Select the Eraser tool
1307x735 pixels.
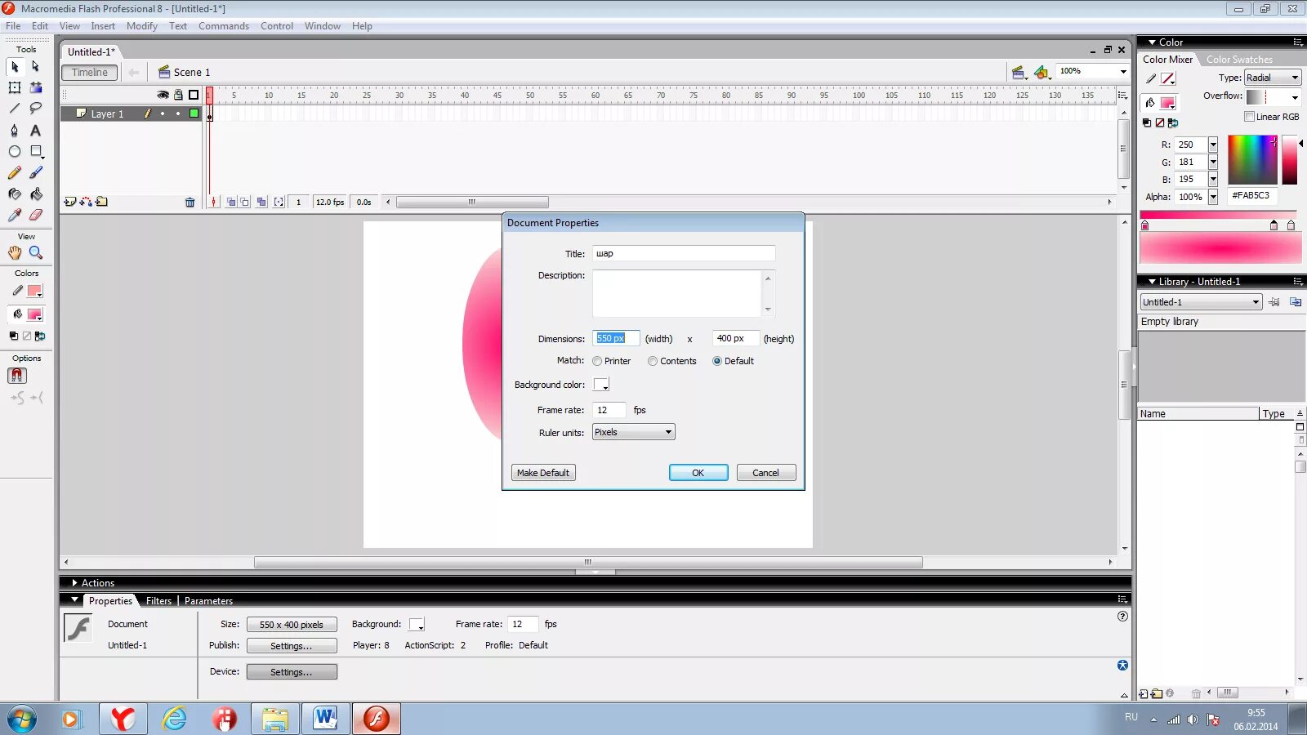pos(36,216)
